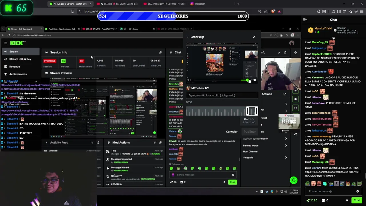Click the outer green Chat send button
The height and width of the screenshot is (206, 366).
(x=357, y=200)
